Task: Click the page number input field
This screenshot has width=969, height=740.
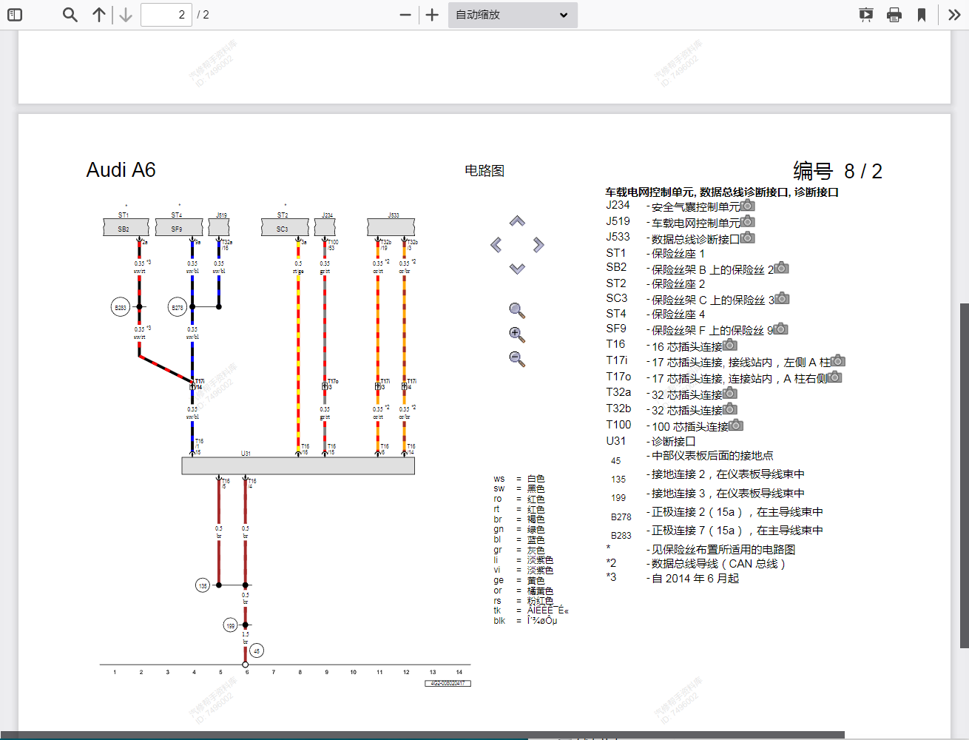Action: pyautogui.click(x=166, y=14)
